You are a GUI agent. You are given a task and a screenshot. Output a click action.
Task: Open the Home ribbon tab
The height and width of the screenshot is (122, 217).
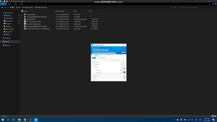point(9,4)
